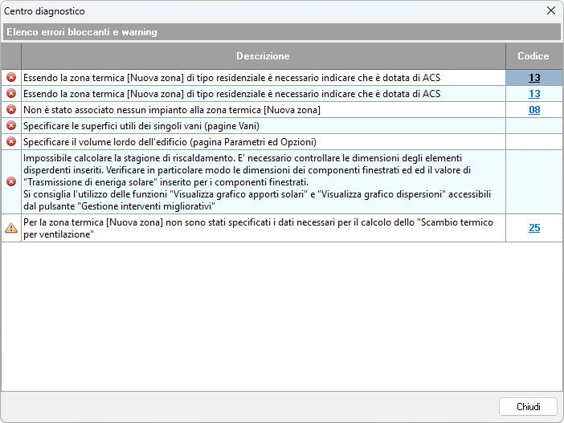564x423 pixels.
Task: Open the code 08 link
Action: (533, 110)
